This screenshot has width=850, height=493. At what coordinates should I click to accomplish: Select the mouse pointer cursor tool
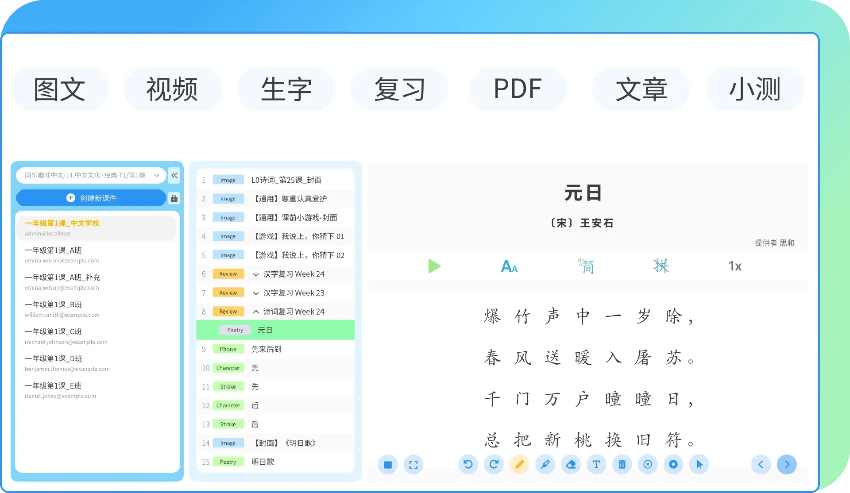click(x=699, y=464)
